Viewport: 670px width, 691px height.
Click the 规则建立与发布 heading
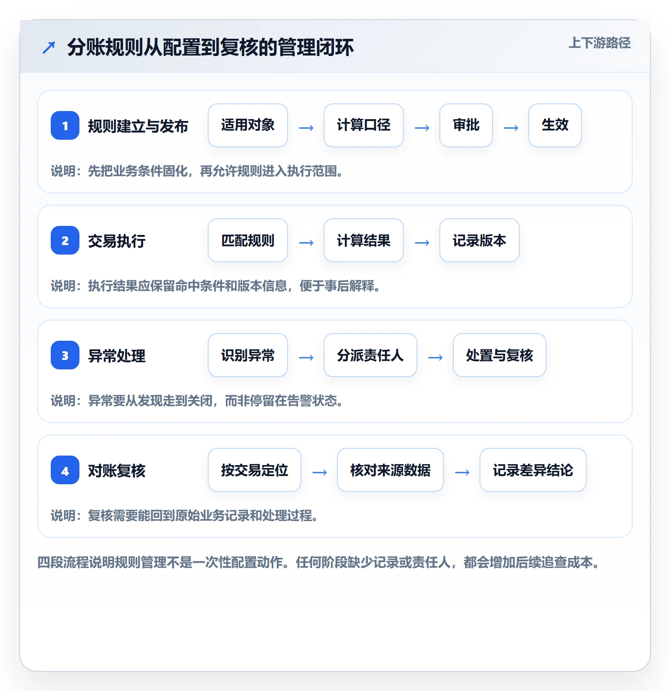(138, 126)
